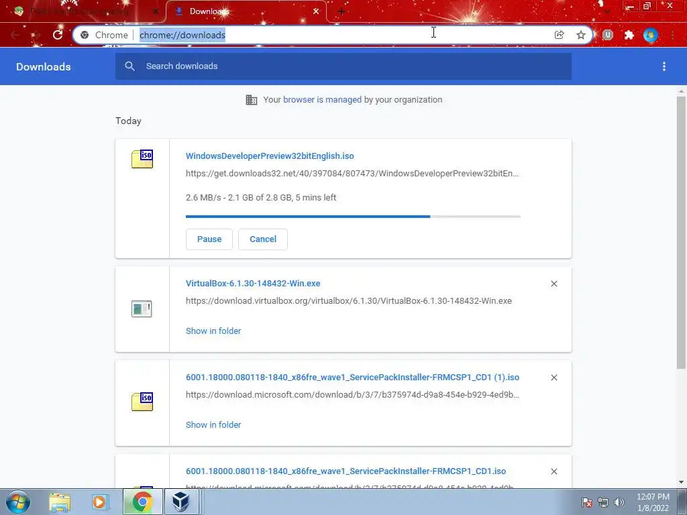Image resolution: width=687 pixels, height=515 pixels.
Task: Click the ISO icon for ServicePackInstaller CD1 (1)
Action: coord(142,402)
